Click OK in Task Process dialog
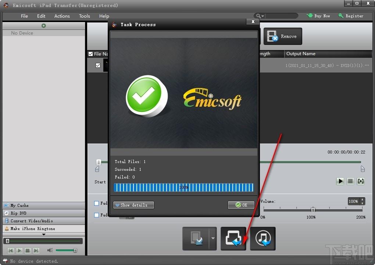 pyautogui.click(x=241, y=205)
